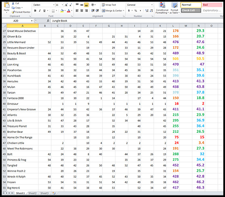Open General number format dropdown
The image size is (225, 197).
(x=152, y=5)
